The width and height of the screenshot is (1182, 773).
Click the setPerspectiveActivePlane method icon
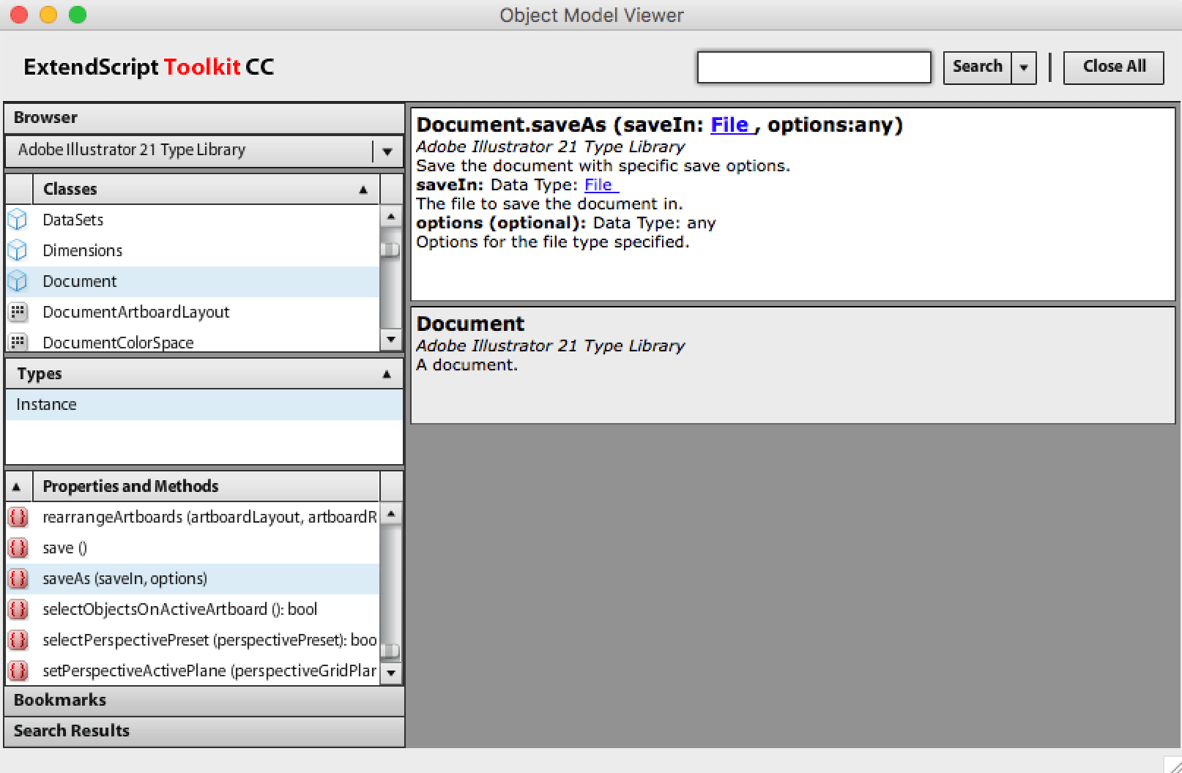pyautogui.click(x=18, y=671)
